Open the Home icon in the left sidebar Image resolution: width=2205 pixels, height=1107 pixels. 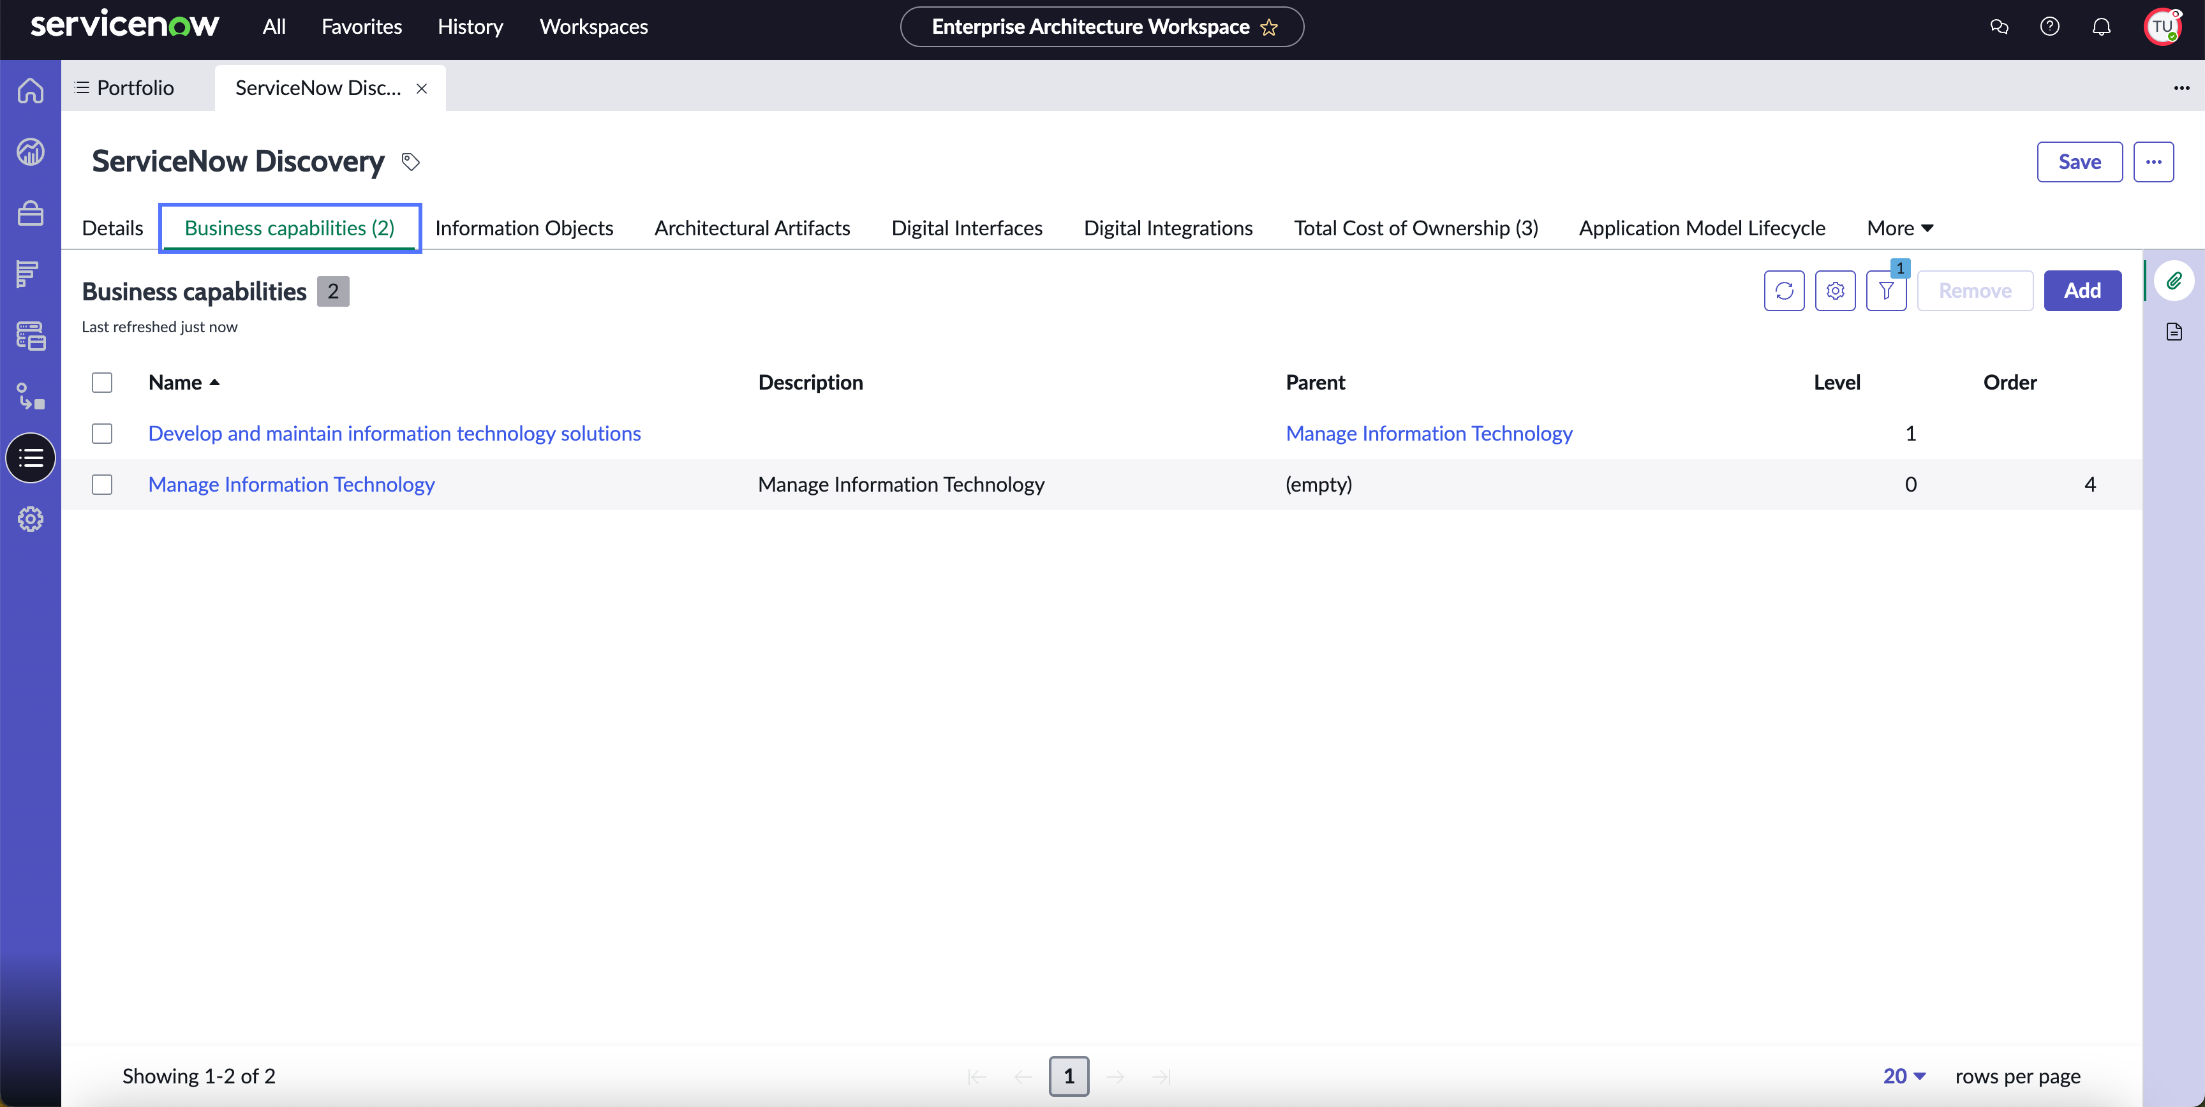31,90
